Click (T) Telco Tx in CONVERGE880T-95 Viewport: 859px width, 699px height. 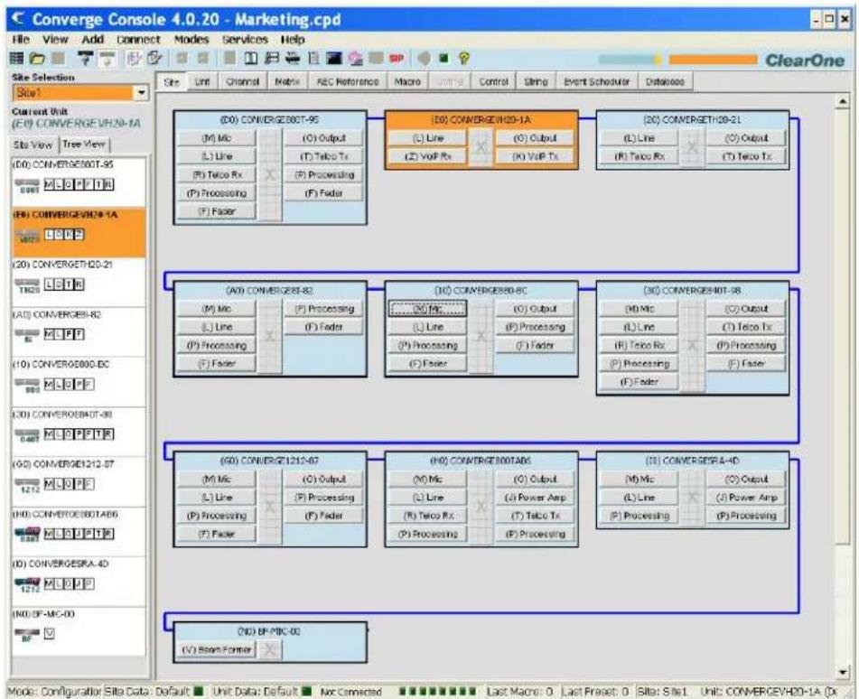pos(323,156)
